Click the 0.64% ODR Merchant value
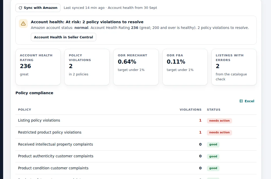This screenshot has width=271, height=179. (x=127, y=62)
